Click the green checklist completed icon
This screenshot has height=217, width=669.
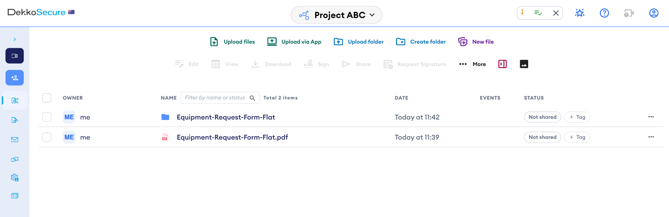[538, 13]
